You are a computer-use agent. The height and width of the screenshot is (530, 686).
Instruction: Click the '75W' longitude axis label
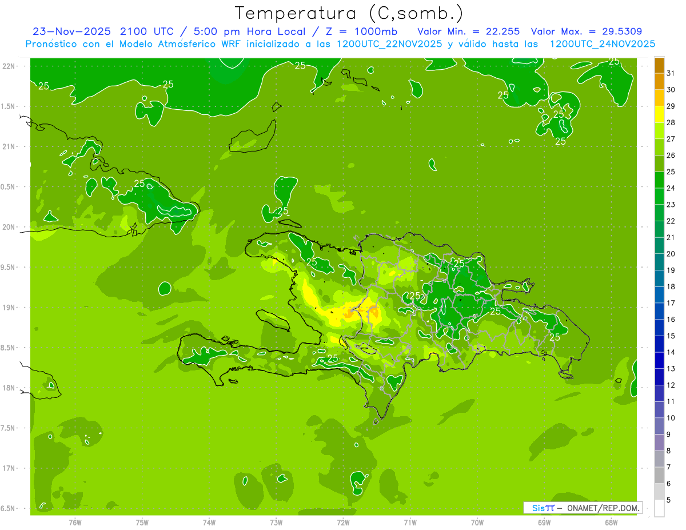click(142, 522)
